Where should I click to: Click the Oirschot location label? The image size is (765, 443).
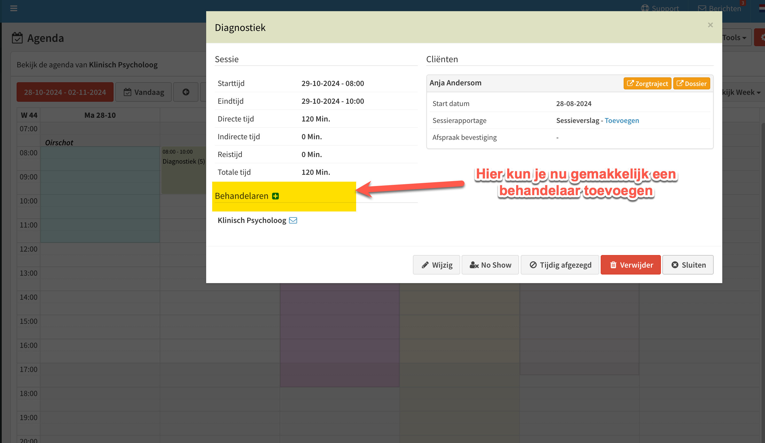click(x=59, y=143)
